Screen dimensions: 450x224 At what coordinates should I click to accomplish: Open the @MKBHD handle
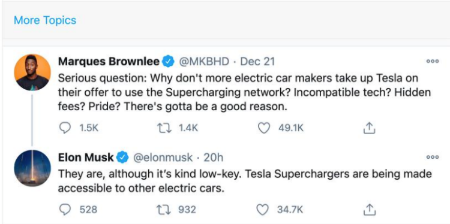(205, 61)
